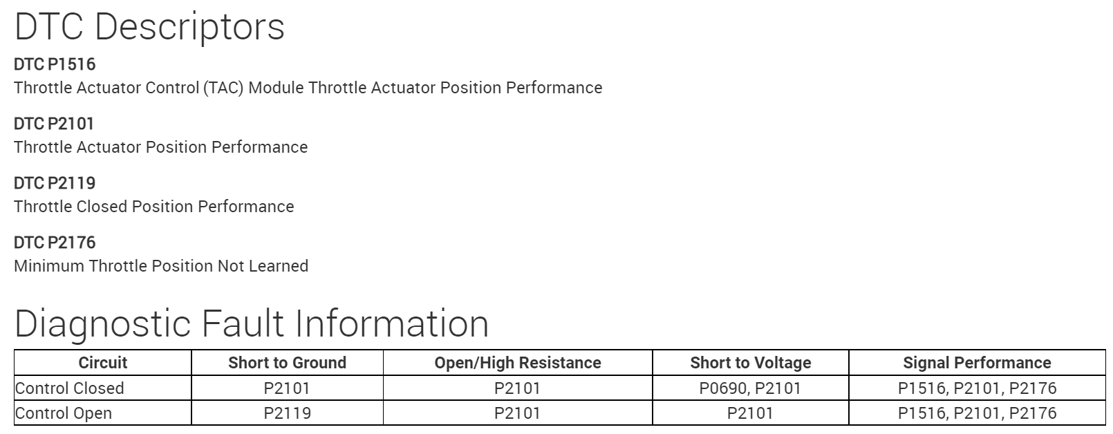This screenshot has width=1113, height=434.
Task: Click the DTC Descriptors heading
Action: tap(149, 28)
